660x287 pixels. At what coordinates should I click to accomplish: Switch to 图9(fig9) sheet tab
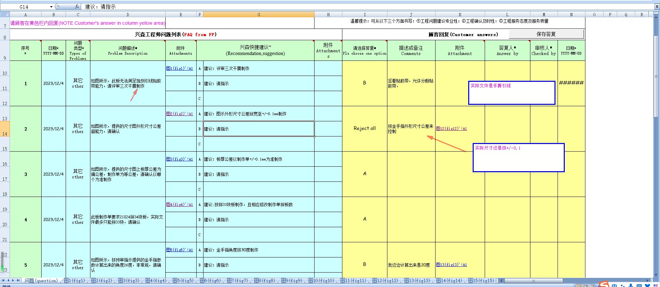(x=292, y=280)
